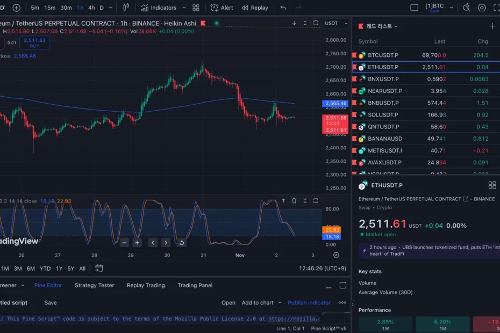
Task: Select the 4h timeframe
Action: 91,8
